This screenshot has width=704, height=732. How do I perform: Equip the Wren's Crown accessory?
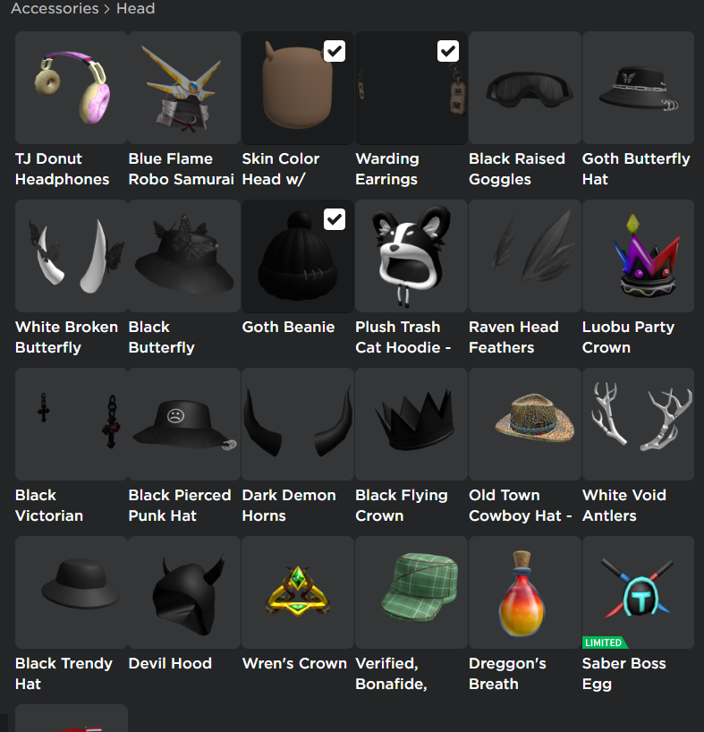click(x=298, y=592)
